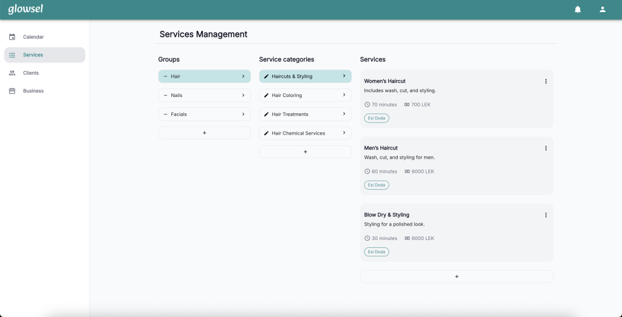
Task: Open user account profile icon
Action: point(603,9)
